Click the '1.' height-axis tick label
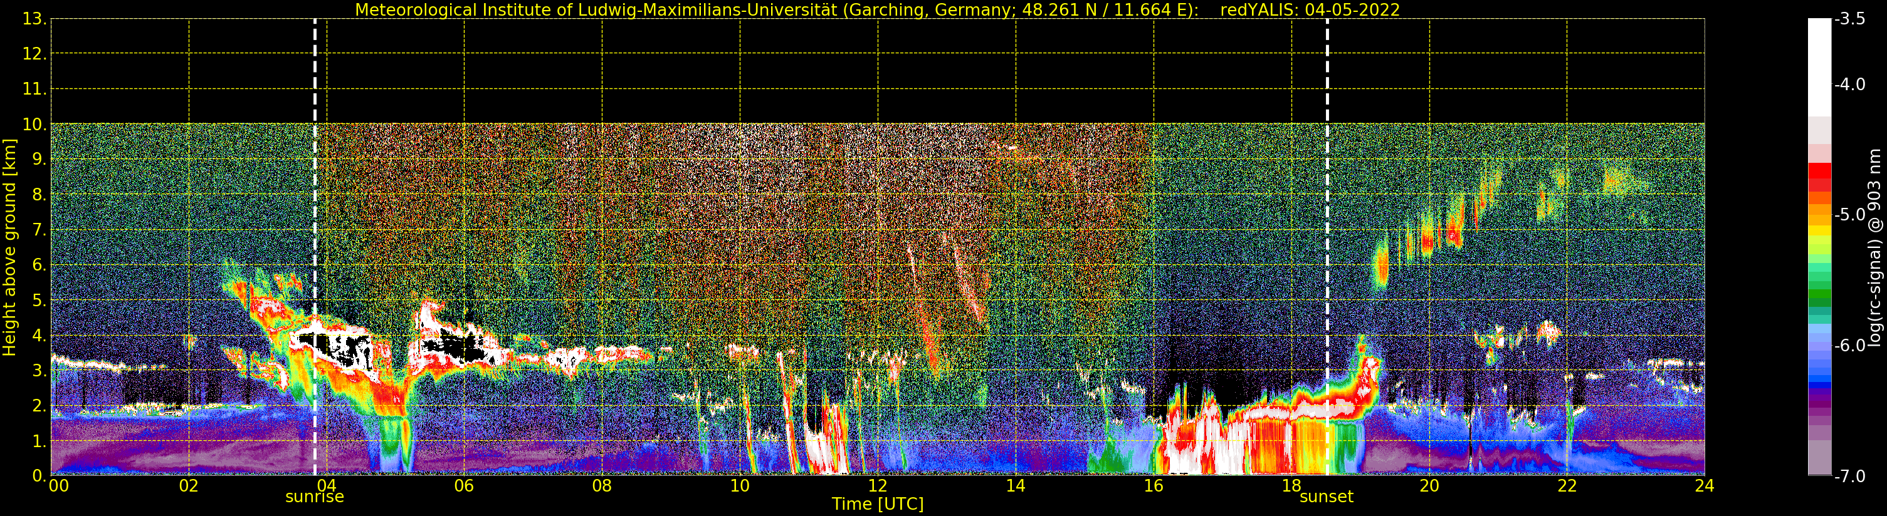The height and width of the screenshot is (516, 1887). point(39,441)
